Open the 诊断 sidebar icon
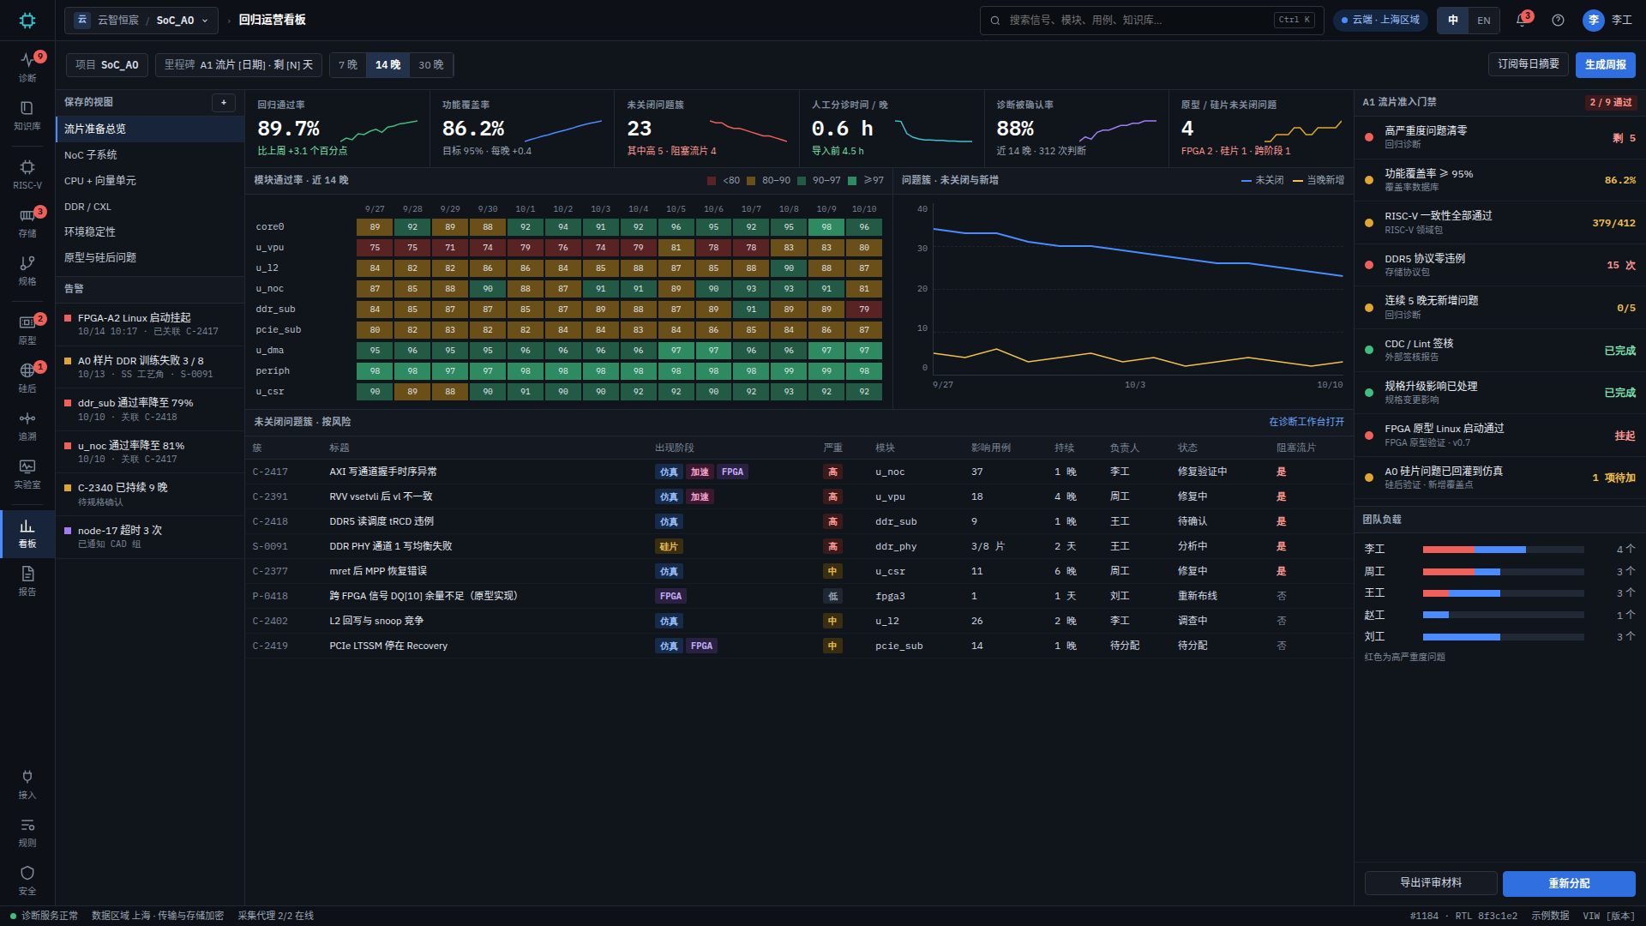 (x=27, y=66)
